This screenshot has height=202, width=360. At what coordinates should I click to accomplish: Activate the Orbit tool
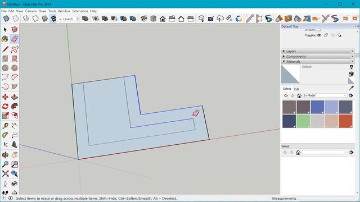tap(5, 155)
